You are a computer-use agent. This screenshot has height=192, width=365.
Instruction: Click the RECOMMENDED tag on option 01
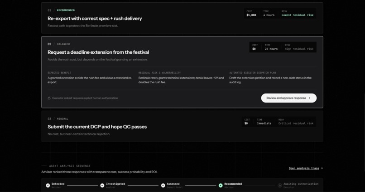tap(66, 10)
